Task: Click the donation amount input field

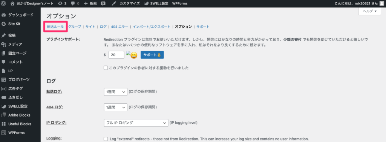Action: click(116, 55)
